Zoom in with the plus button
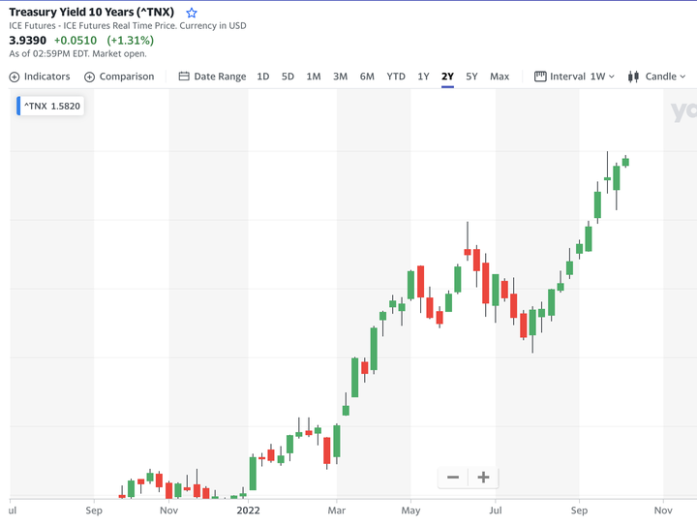Viewport: 697px width, 527px height. (x=483, y=478)
